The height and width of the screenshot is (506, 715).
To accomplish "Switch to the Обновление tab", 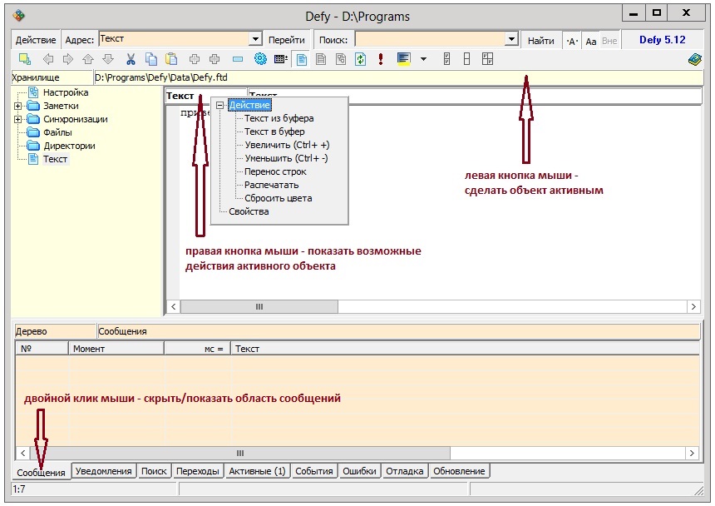I will 459,471.
